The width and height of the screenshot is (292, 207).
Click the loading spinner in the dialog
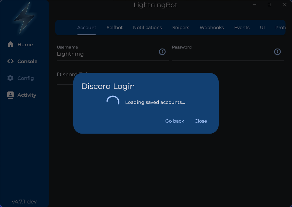click(x=113, y=101)
